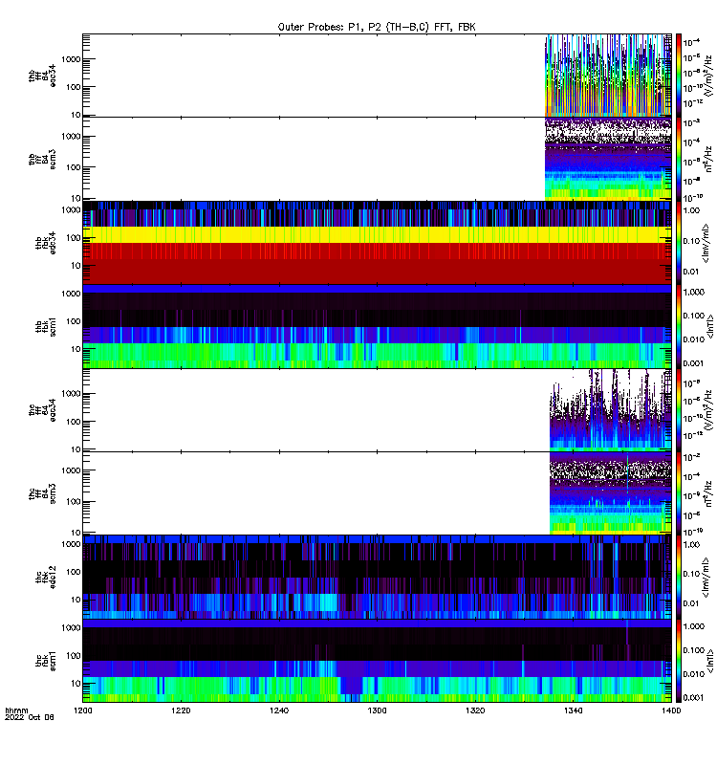Click the (V/m)²/Hz unit label of thb eac34
Viewport: 717px width, 765px height.
tap(708, 76)
